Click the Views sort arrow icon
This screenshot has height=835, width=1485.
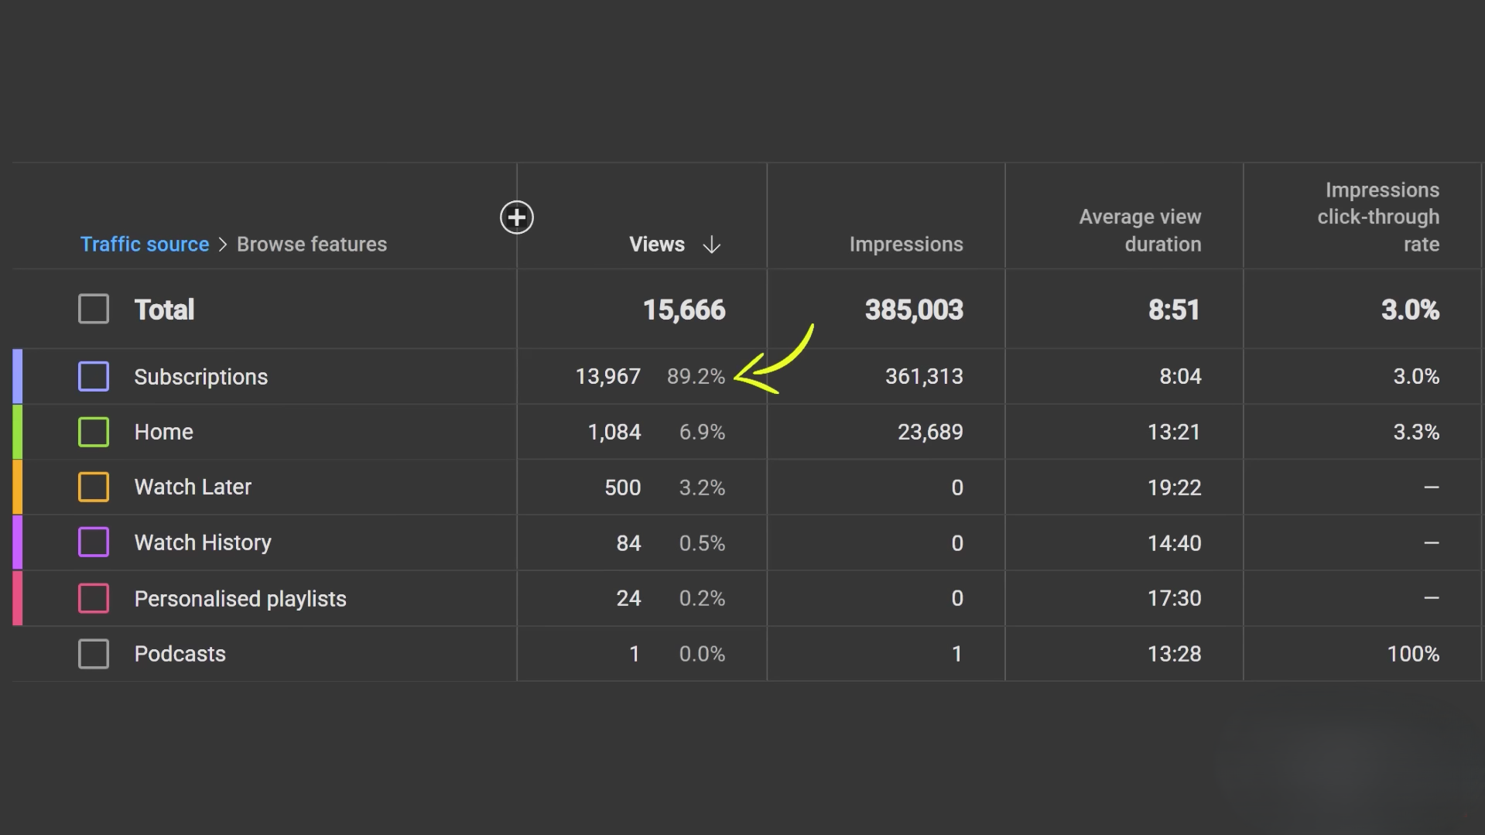click(x=711, y=245)
